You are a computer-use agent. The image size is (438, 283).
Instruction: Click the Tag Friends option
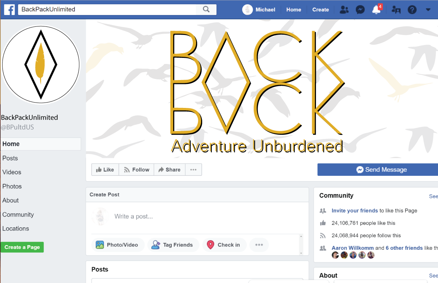coord(173,245)
